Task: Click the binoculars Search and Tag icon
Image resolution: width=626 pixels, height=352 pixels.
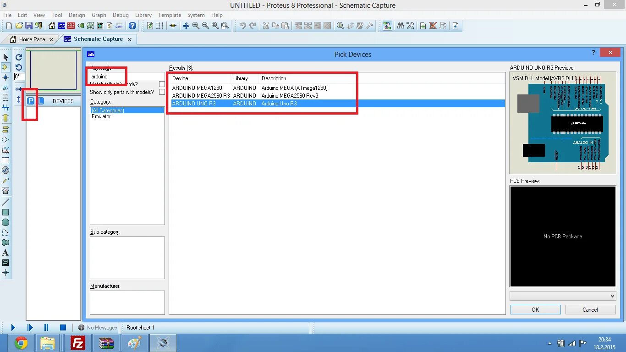Action: pos(401,26)
